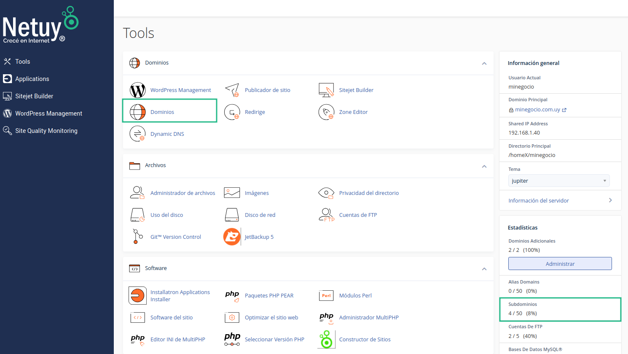Image resolution: width=628 pixels, height=354 pixels.
Task: Open the Tema dropdown showing jupiter
Action: point(558,181)
